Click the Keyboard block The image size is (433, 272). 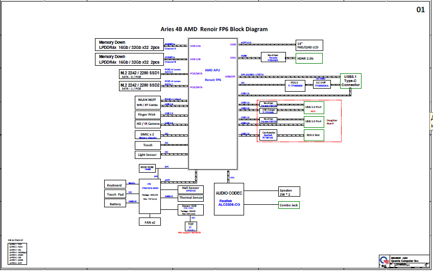(115, 184)
